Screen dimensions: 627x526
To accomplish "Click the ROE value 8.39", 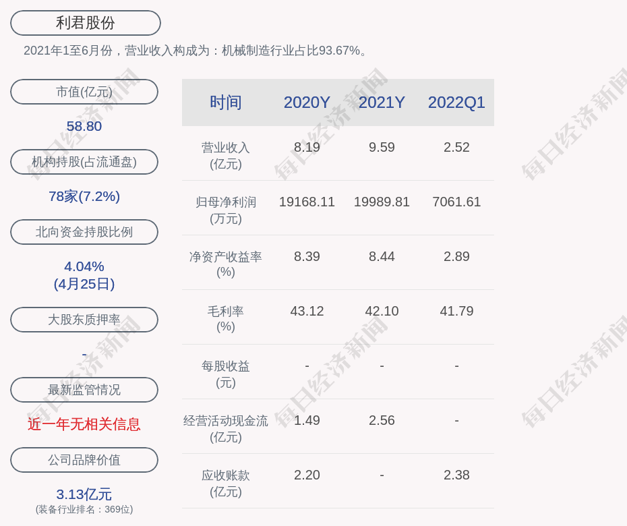I will (307, 256).
